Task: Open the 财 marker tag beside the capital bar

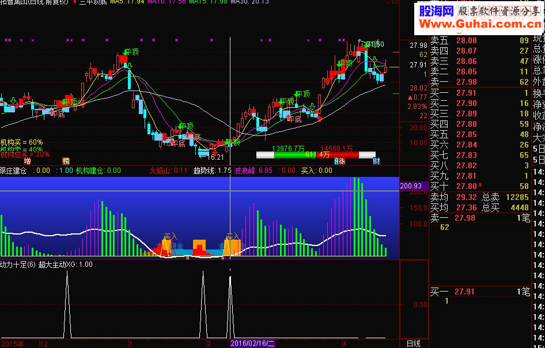Action: click(x=376, y=161)
